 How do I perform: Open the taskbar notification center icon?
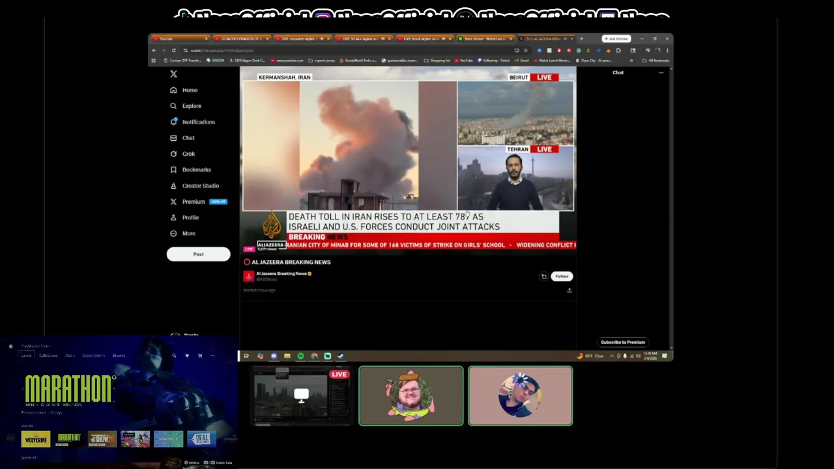[665, 356]
